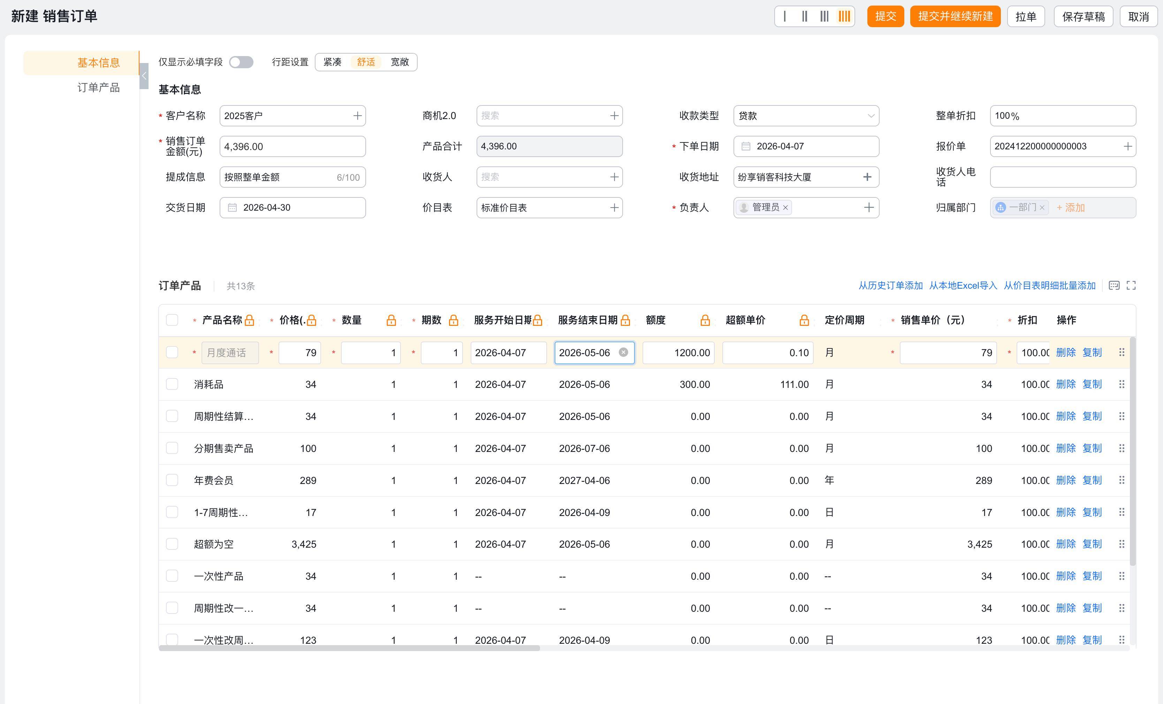Open the 收款类型 dropdown
This screenshot has height=704, width=1163.
coord(806,116)
